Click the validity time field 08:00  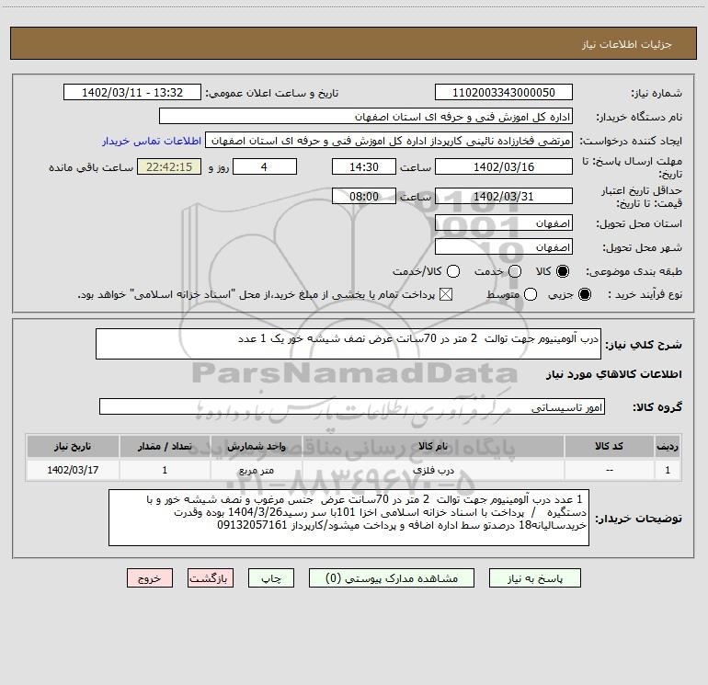coord(364,197)
